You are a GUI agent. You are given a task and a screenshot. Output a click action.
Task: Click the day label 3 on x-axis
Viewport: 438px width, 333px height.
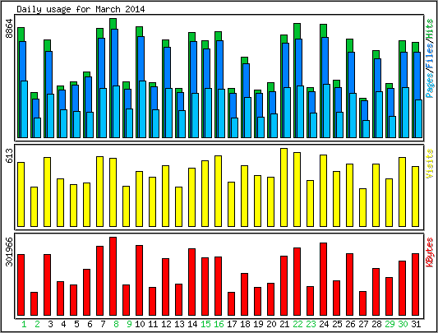pos(50,324)
